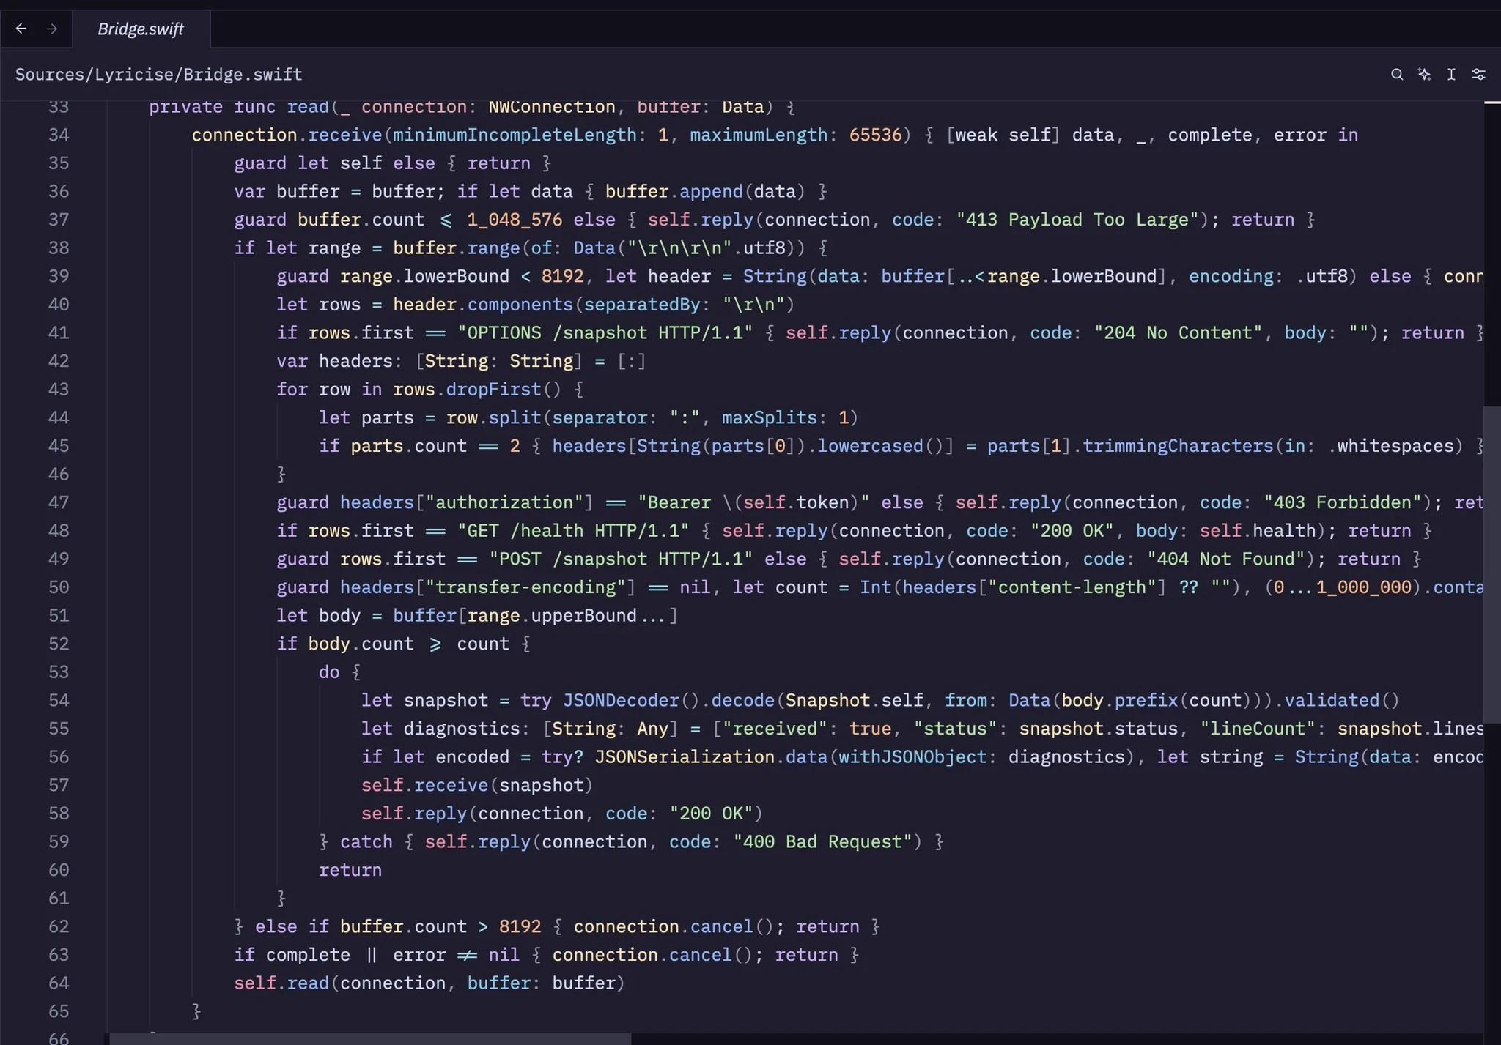Click line number 47 in gutter
1501x1045 pixels.
coord(59,502)
